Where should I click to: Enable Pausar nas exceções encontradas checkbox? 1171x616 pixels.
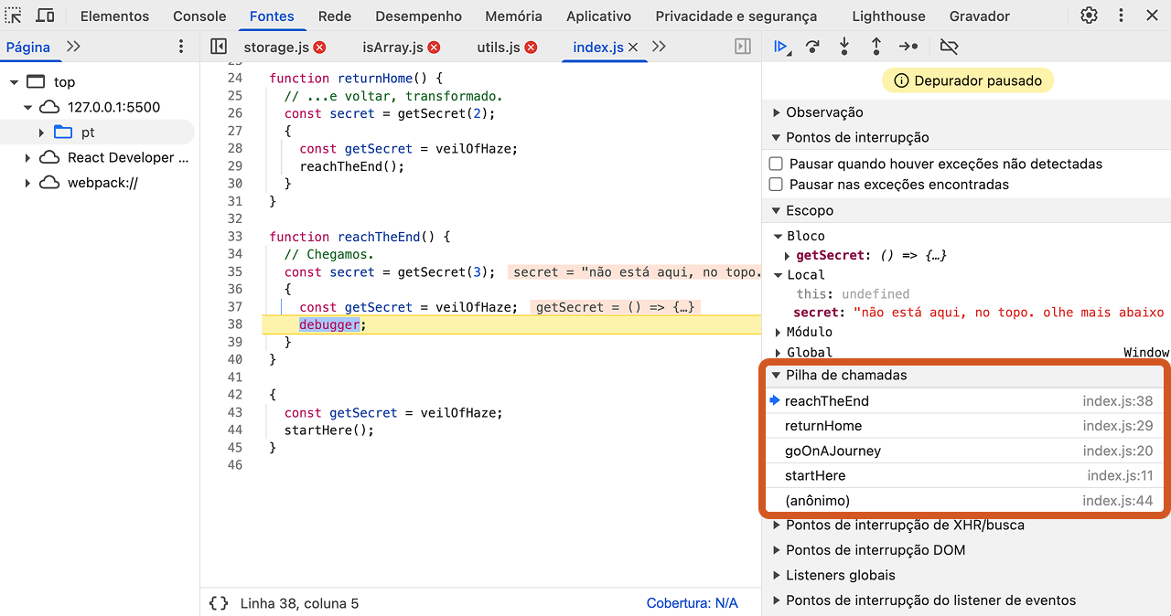click(x=776, y=184)
